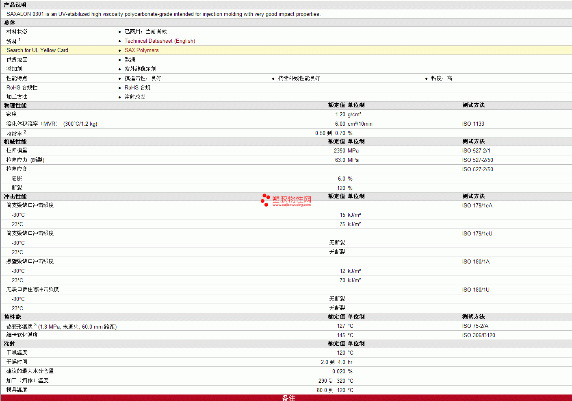
Task: Select the tensile modulus value 2350
Action: tap(340, 150)
